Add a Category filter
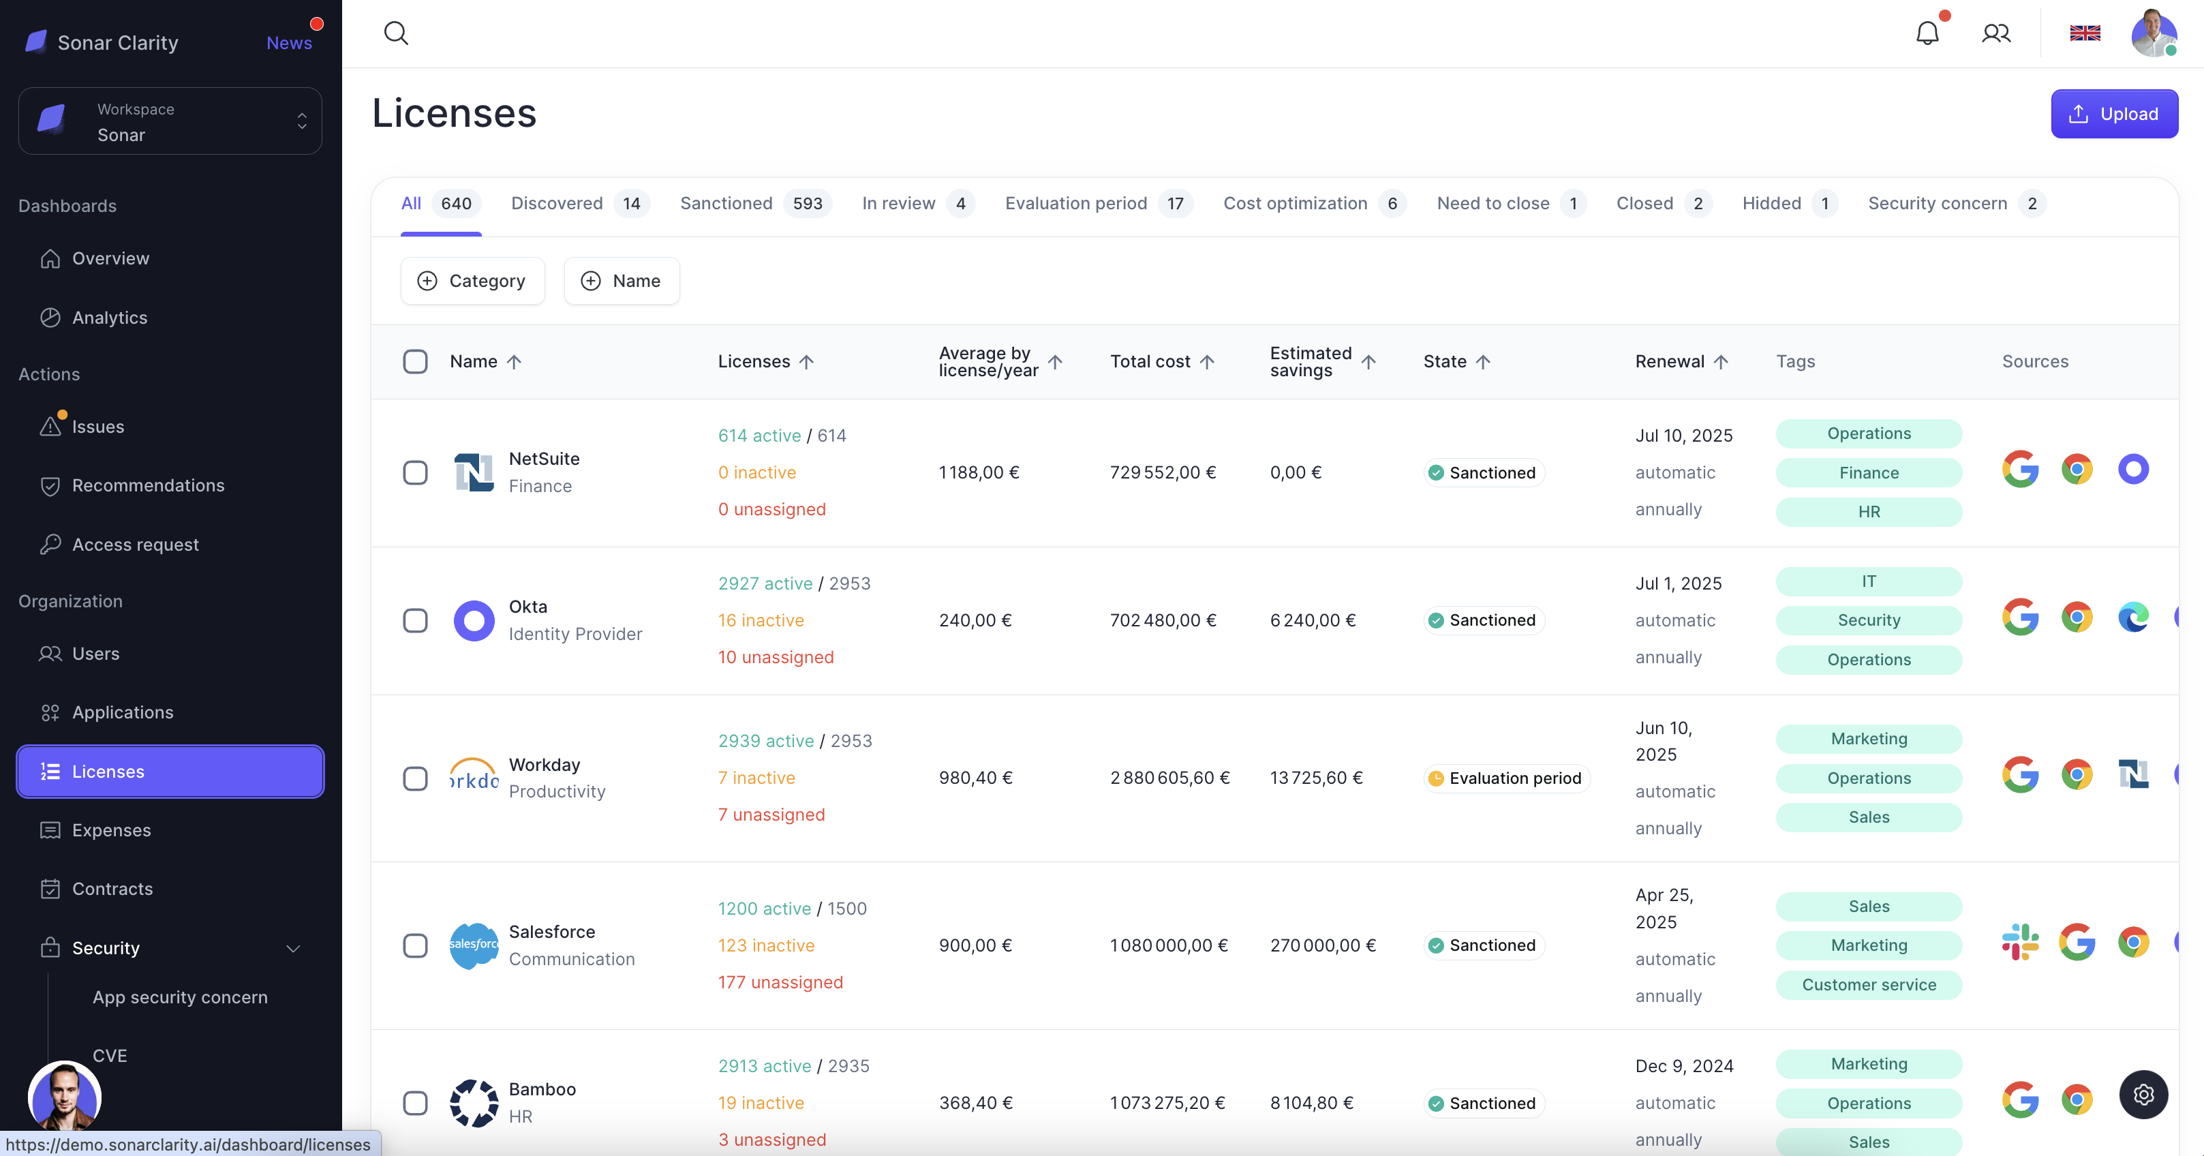Viewport: 2204px width, 1156px height. (472, 281)
